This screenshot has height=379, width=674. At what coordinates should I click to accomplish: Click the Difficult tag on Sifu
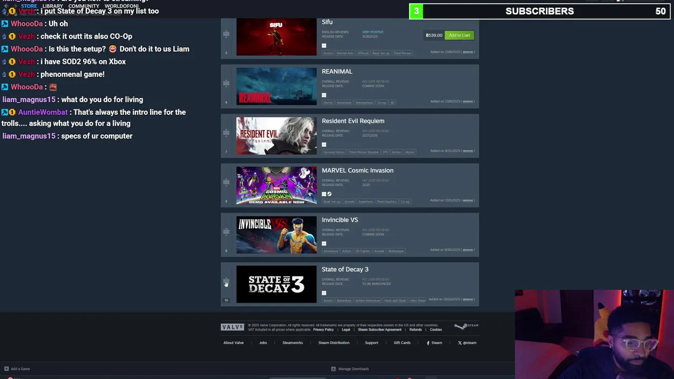[x=363, y=53]
